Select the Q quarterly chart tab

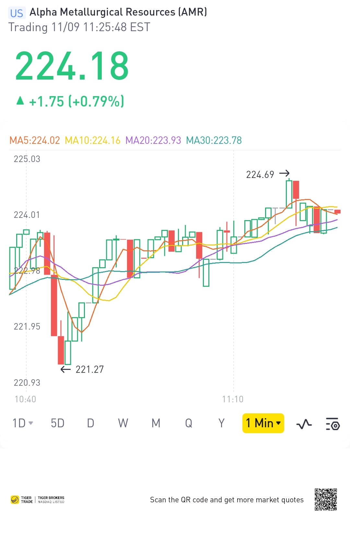click(x=189, y=423)
